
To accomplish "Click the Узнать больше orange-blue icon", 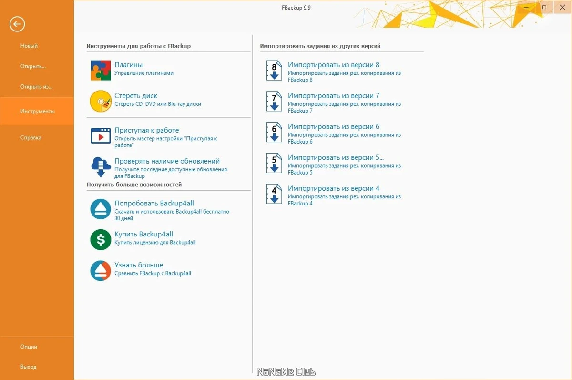I will [101, 270].
